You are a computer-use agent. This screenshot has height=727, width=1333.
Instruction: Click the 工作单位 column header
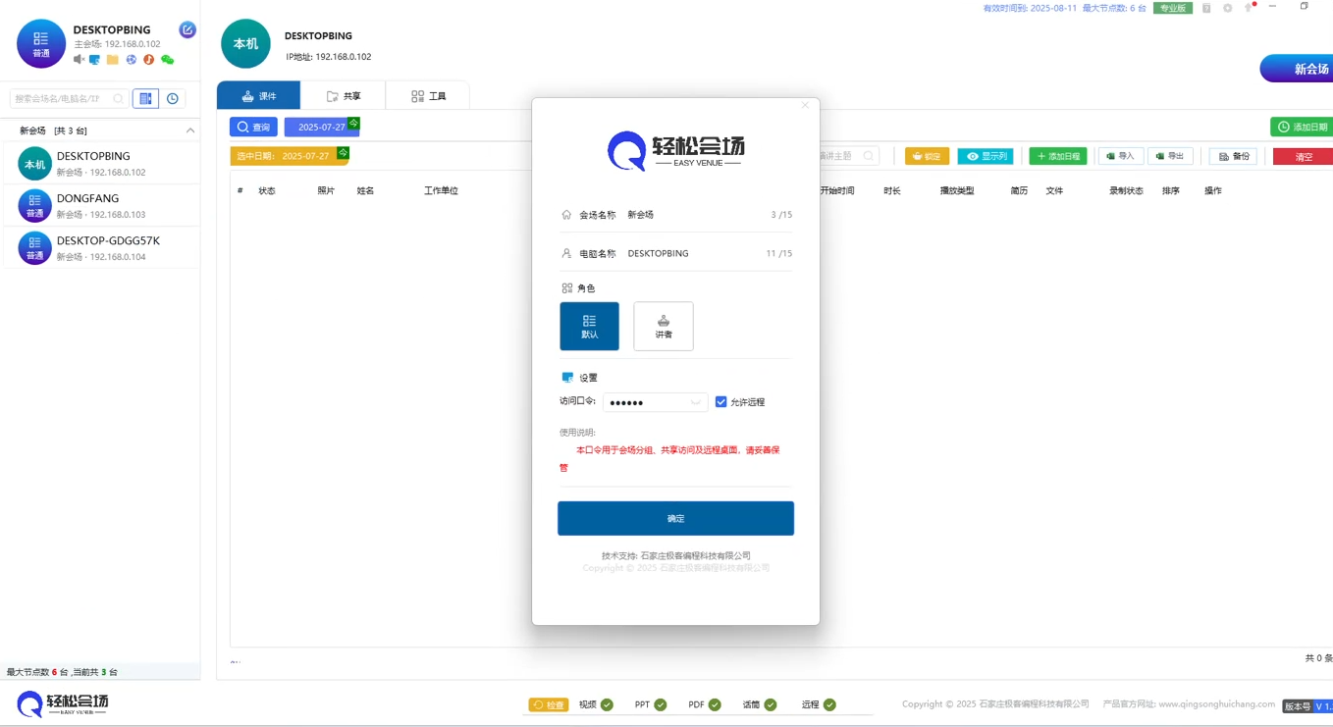(441, 191)
